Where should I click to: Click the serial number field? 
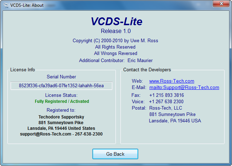coord(61,86)
